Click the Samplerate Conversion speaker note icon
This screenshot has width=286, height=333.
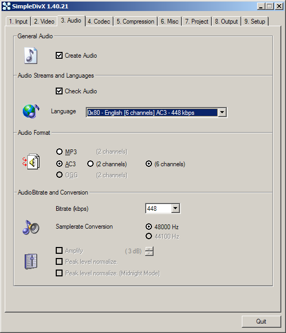coord(31,227)
